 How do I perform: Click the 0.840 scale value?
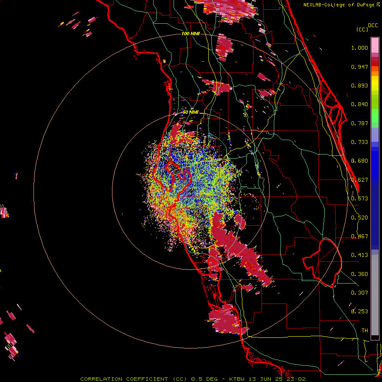click(x=360, y=104)
